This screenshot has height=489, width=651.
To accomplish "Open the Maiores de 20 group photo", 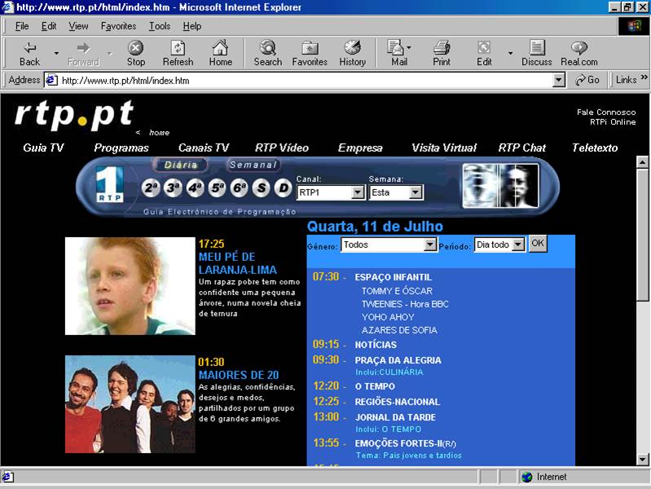I will pos(130,404).
